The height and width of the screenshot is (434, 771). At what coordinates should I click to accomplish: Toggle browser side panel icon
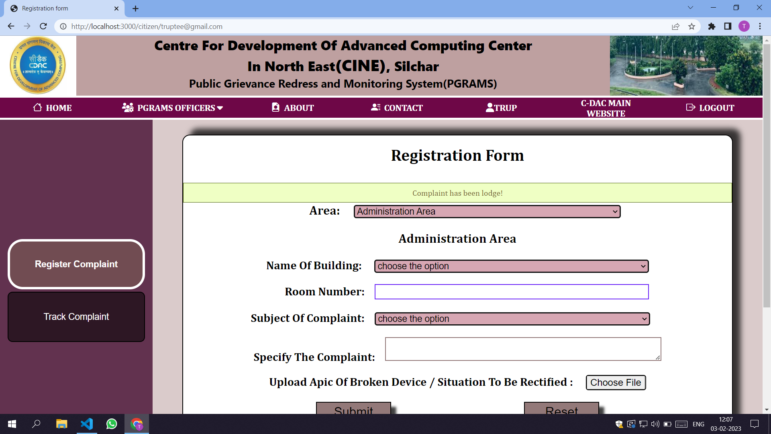pos(728,27)
